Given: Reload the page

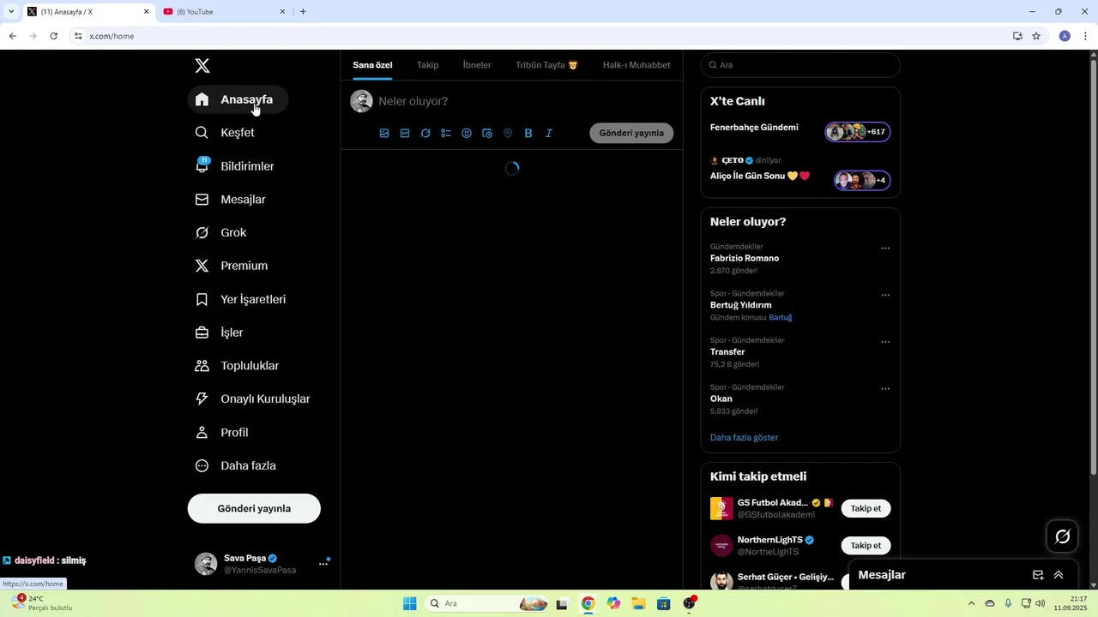Looking at the screenshot, I should [53, 36].
